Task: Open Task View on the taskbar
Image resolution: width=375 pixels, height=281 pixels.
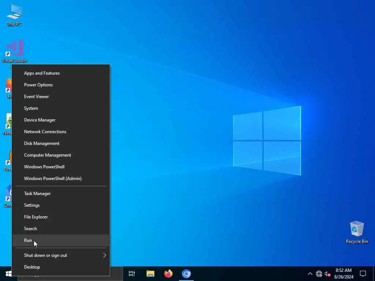Action: [132, 274]
